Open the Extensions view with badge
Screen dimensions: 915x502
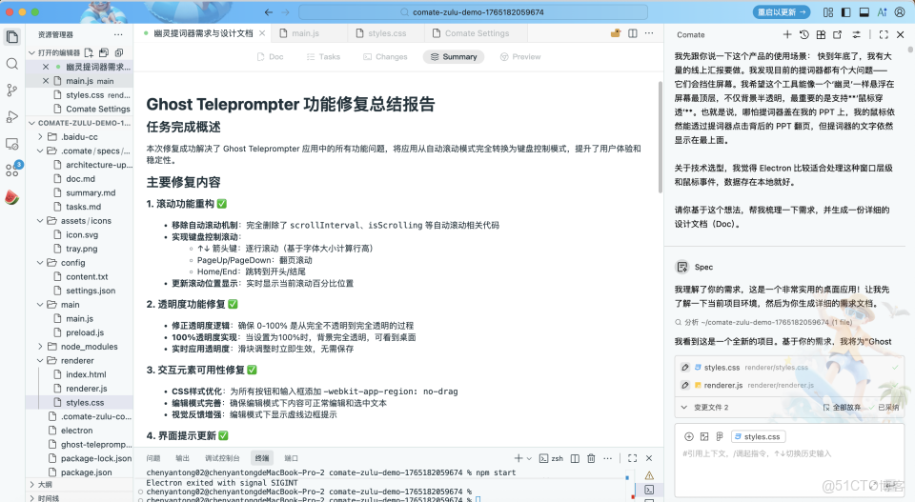[x=12, y=170]
